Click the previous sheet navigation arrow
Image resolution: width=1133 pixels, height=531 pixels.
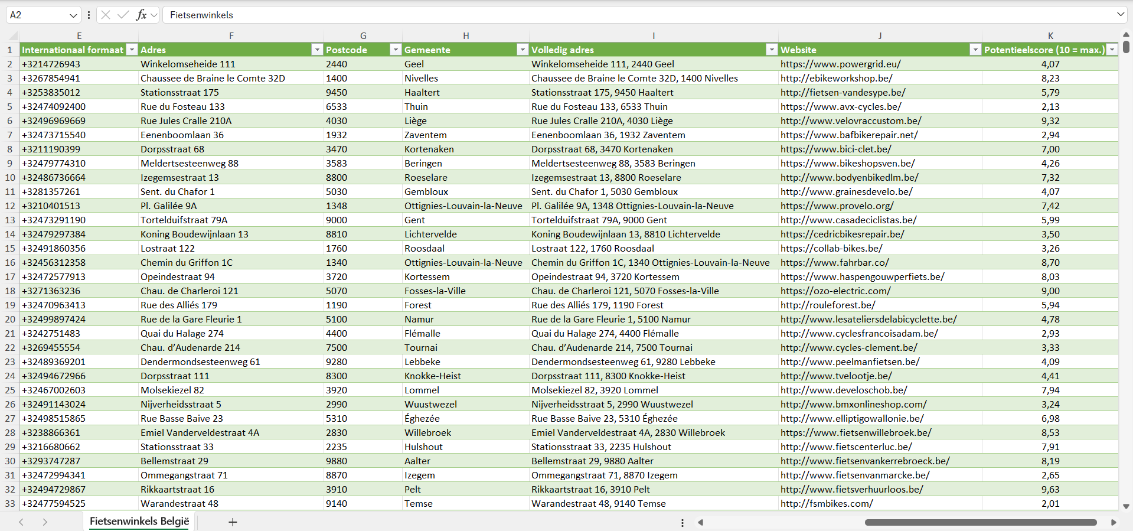[21, 522]
